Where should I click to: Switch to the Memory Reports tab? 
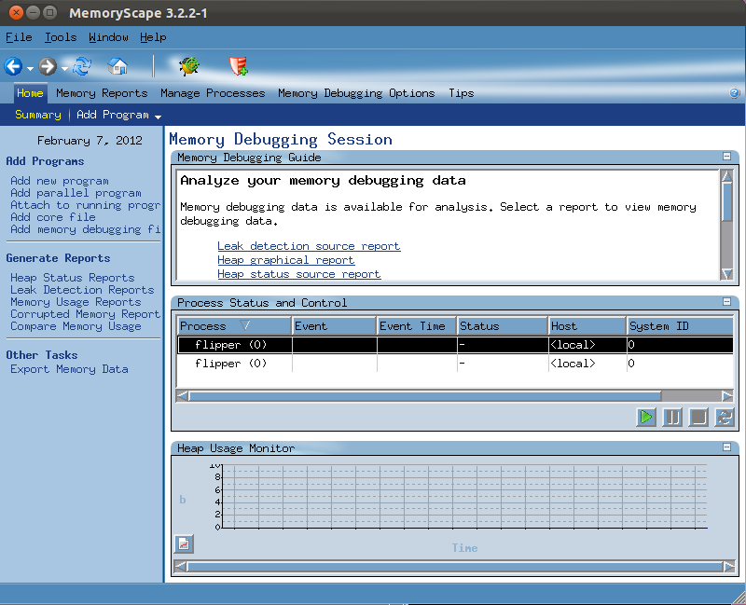[102, 93]
